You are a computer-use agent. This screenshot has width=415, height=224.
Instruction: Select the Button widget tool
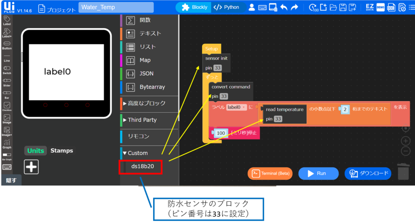pos(7,45)
